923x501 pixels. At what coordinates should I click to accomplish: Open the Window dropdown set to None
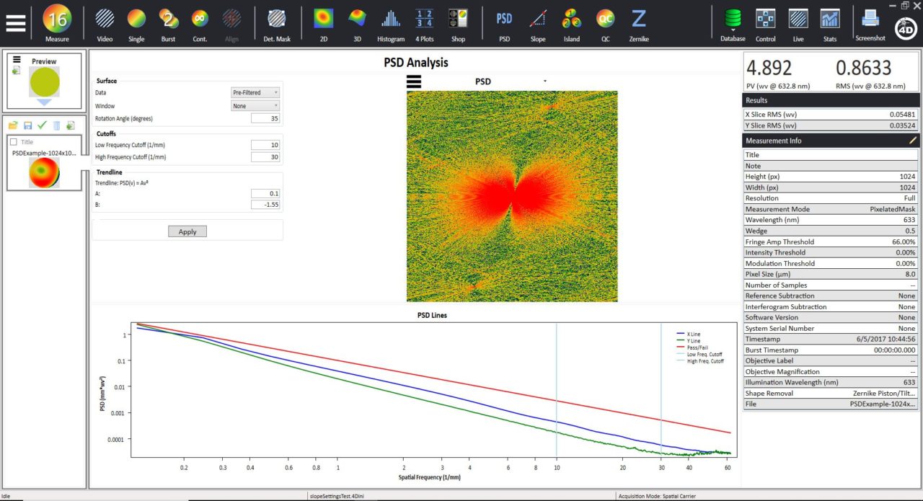[255, 105]
